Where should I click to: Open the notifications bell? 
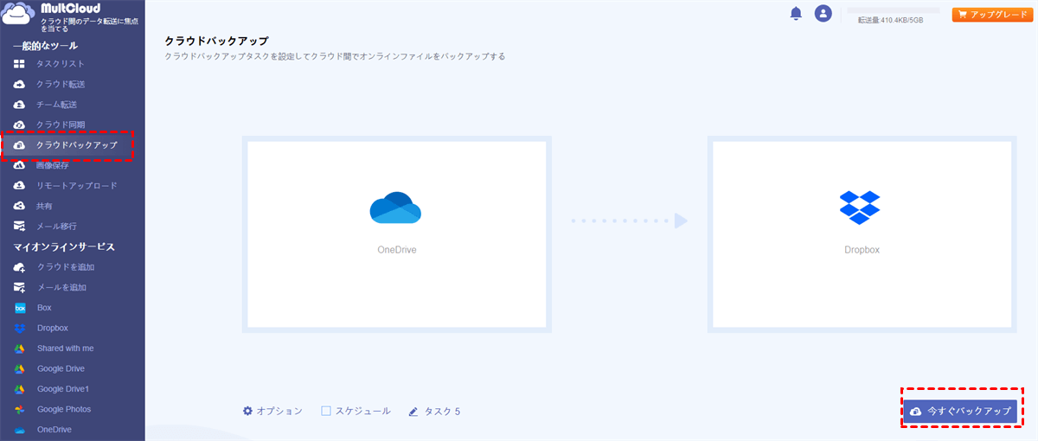click(796, 13)
